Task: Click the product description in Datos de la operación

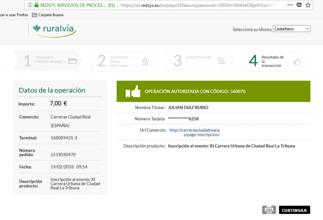Action: (x=75, y=184)
